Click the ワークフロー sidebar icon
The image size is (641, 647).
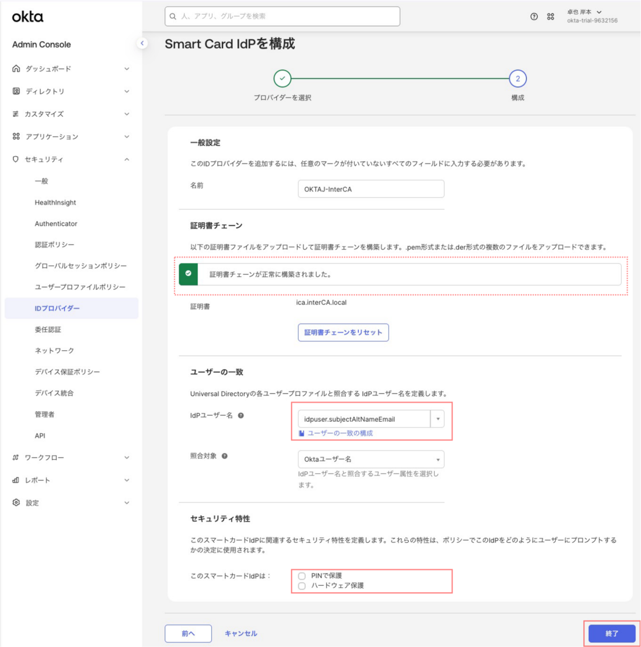(16, 457)
